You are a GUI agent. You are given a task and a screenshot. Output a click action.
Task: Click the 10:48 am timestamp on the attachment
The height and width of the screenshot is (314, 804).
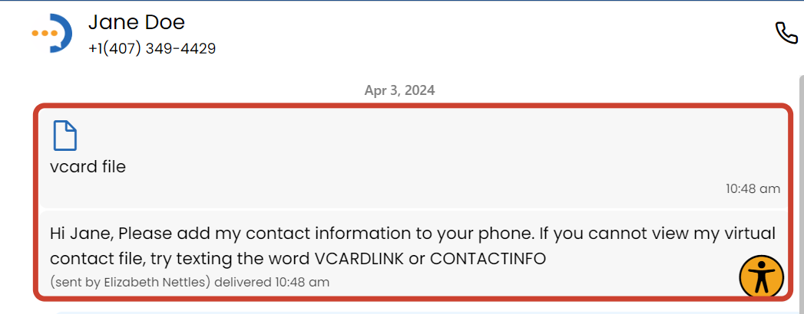tap(753, 188)
